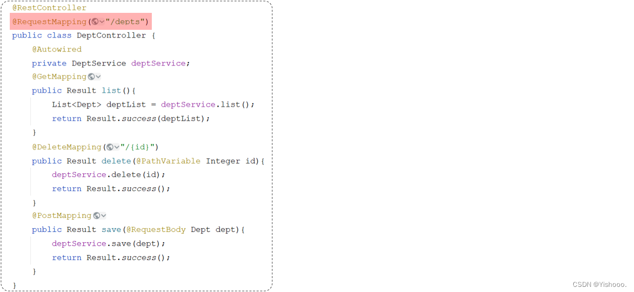Click the delete method name
The height and width of the screenshot is (292, 634).
point(116,161)
